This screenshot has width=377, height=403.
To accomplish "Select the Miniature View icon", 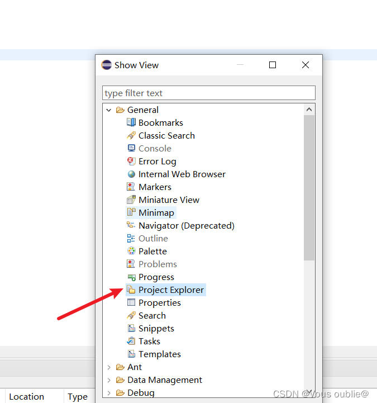I will point(131,200).
